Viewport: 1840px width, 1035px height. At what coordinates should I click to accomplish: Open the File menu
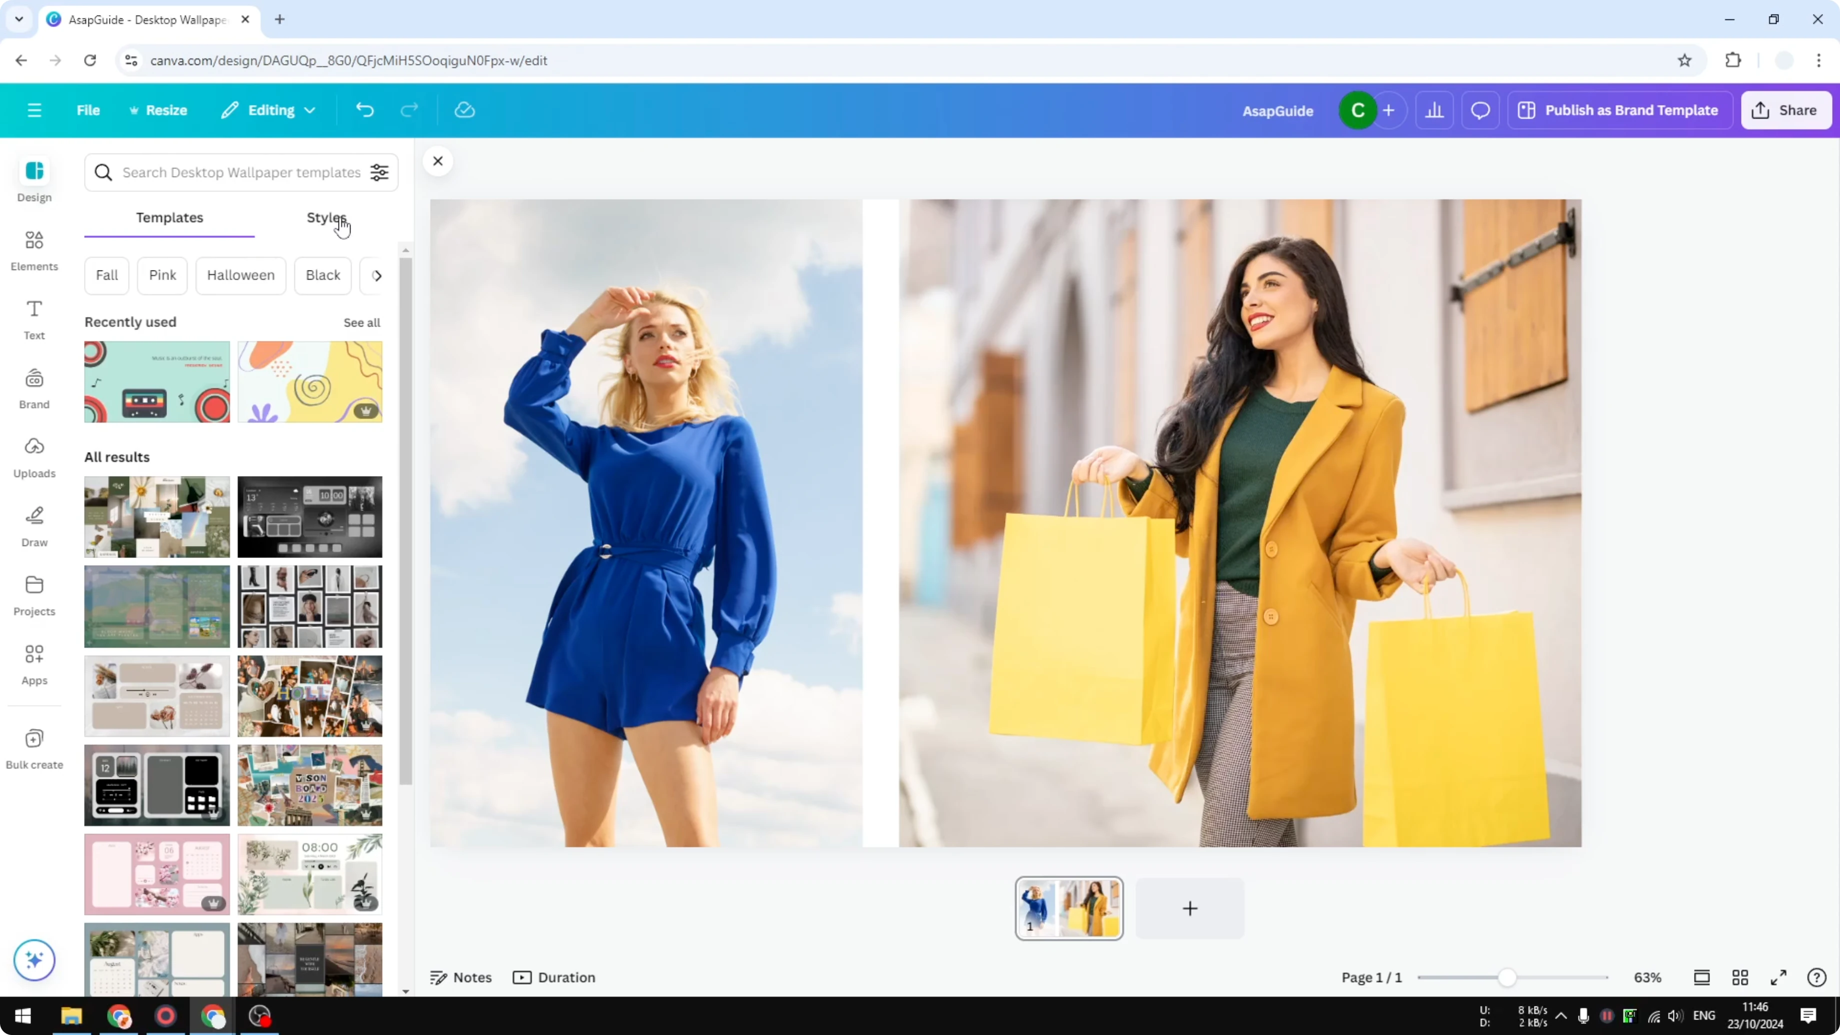click(x=88, y=110)
